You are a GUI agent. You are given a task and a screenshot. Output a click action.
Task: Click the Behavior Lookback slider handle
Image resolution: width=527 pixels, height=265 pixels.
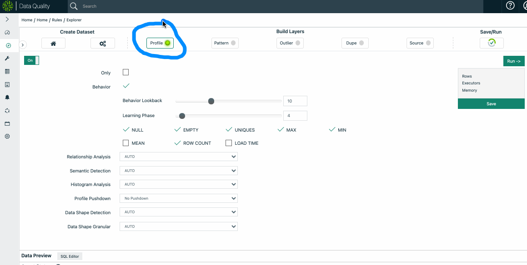coord(211,101)
